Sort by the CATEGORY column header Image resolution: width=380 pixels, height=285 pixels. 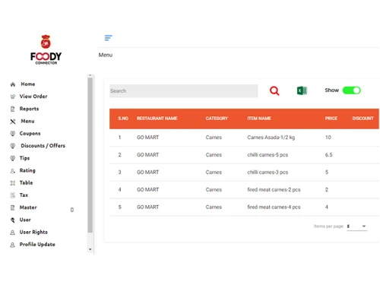[217, 119]
